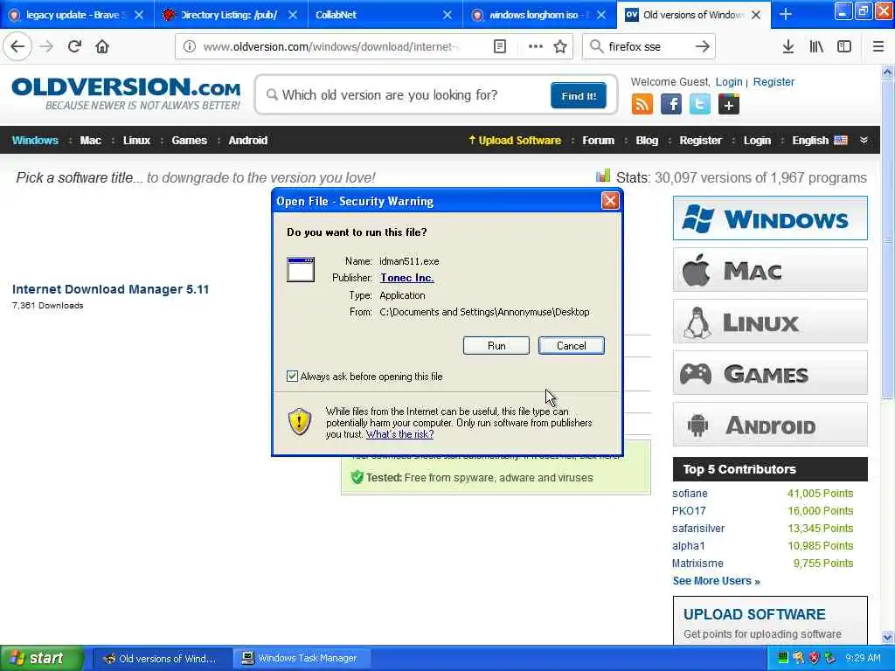Open the 'Tonec Inc.' publisher link
The height and width of the screenshot is (671, 895).
coord(407,278)
